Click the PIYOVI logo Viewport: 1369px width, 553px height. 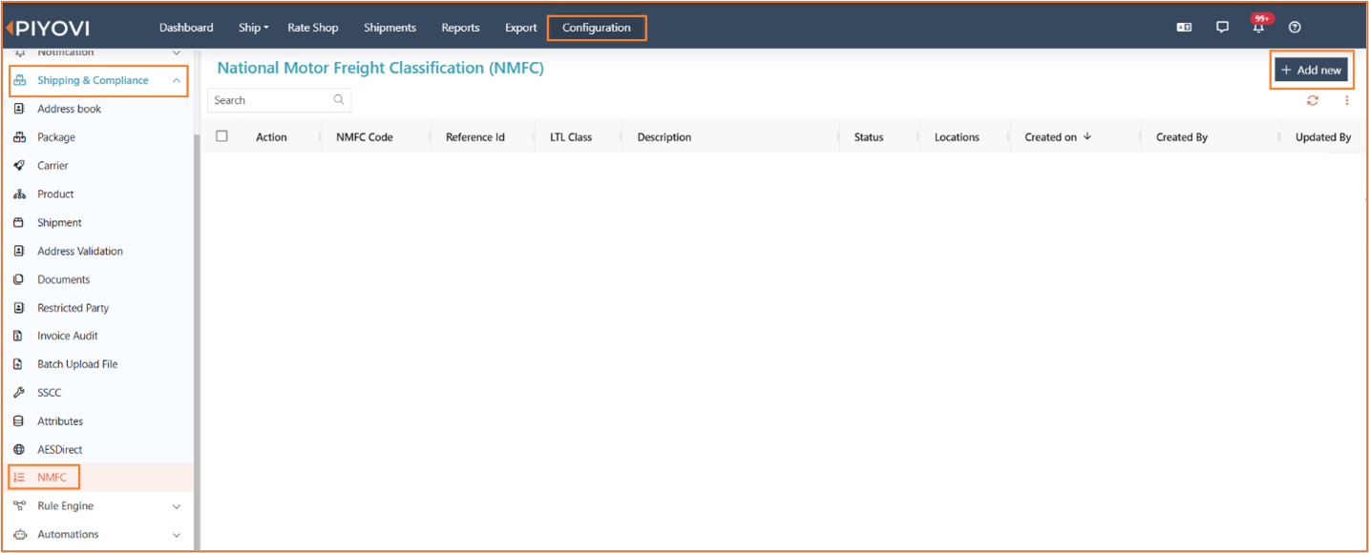point(48,28)
